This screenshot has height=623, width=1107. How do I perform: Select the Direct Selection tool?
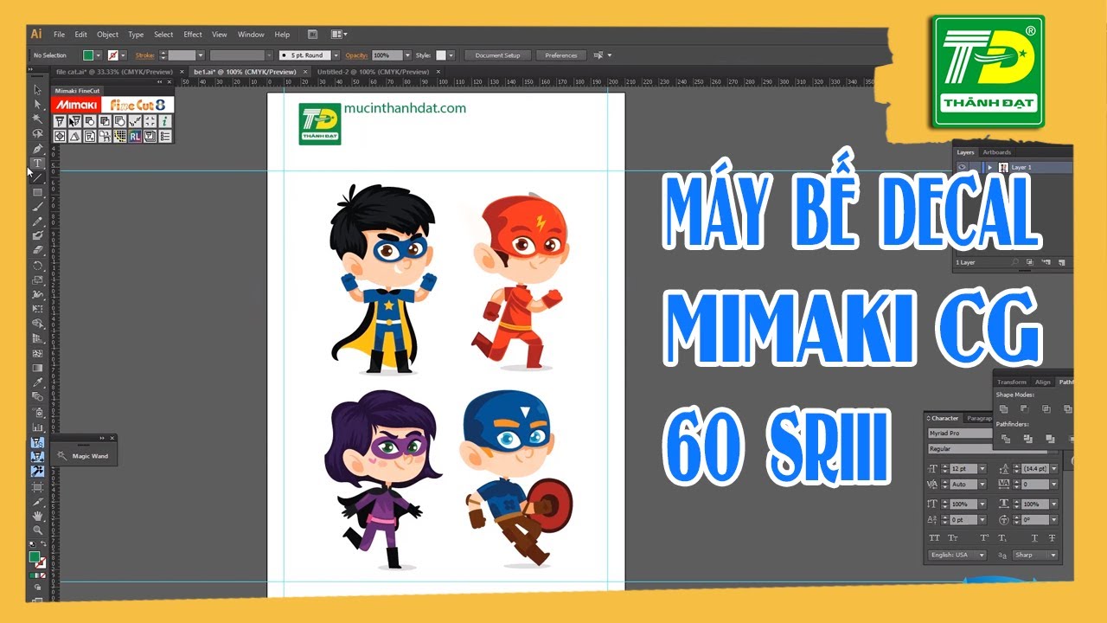click(x=37, y=104)
